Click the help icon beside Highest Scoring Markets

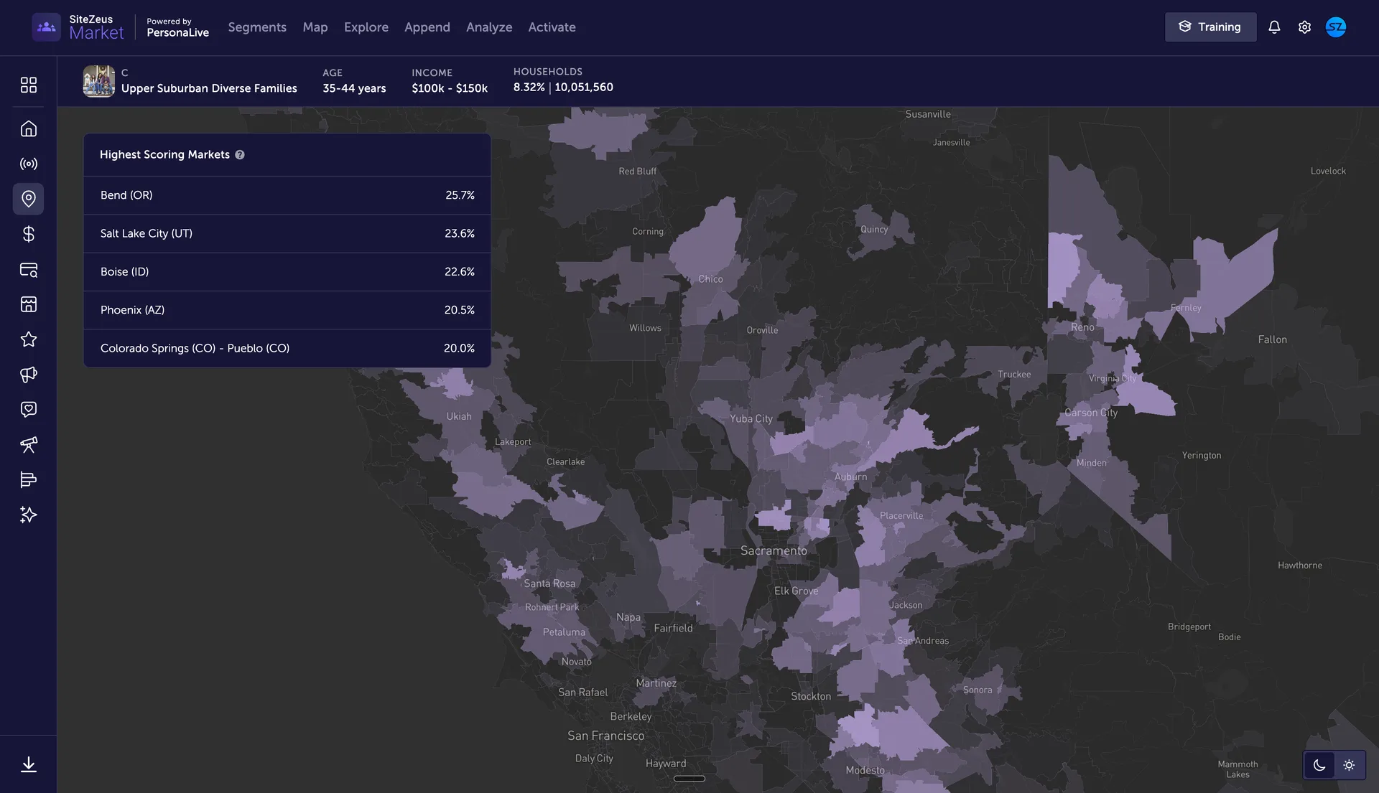coord(240,154)
